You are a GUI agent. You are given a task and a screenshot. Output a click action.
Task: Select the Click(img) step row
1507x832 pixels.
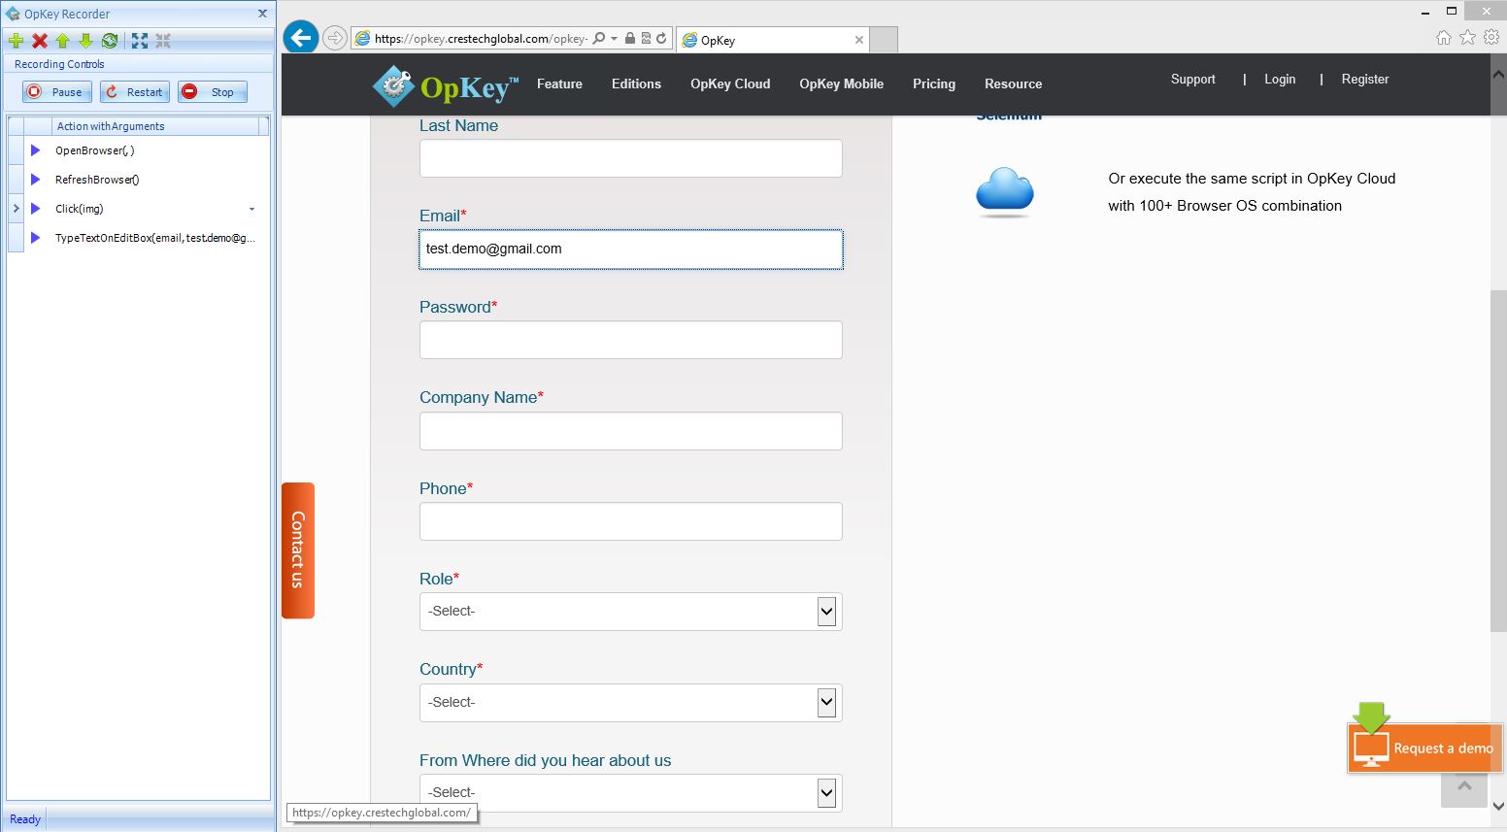click(x=138, y=209)
